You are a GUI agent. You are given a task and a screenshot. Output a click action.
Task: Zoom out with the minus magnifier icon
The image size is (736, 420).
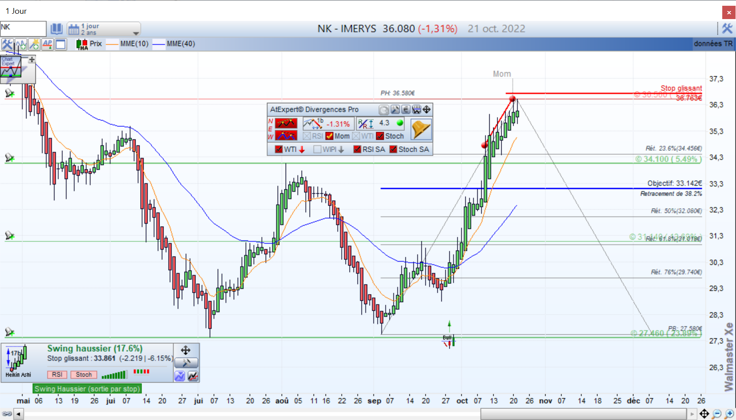716,414
